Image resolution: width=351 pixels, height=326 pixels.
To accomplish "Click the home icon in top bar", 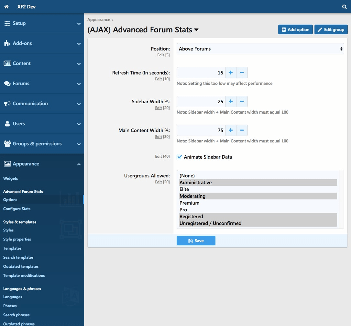I will tap(6, 7).
